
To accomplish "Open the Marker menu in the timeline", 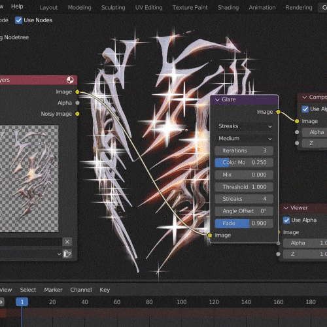I will pyautogui.click(x=53, y=290).
